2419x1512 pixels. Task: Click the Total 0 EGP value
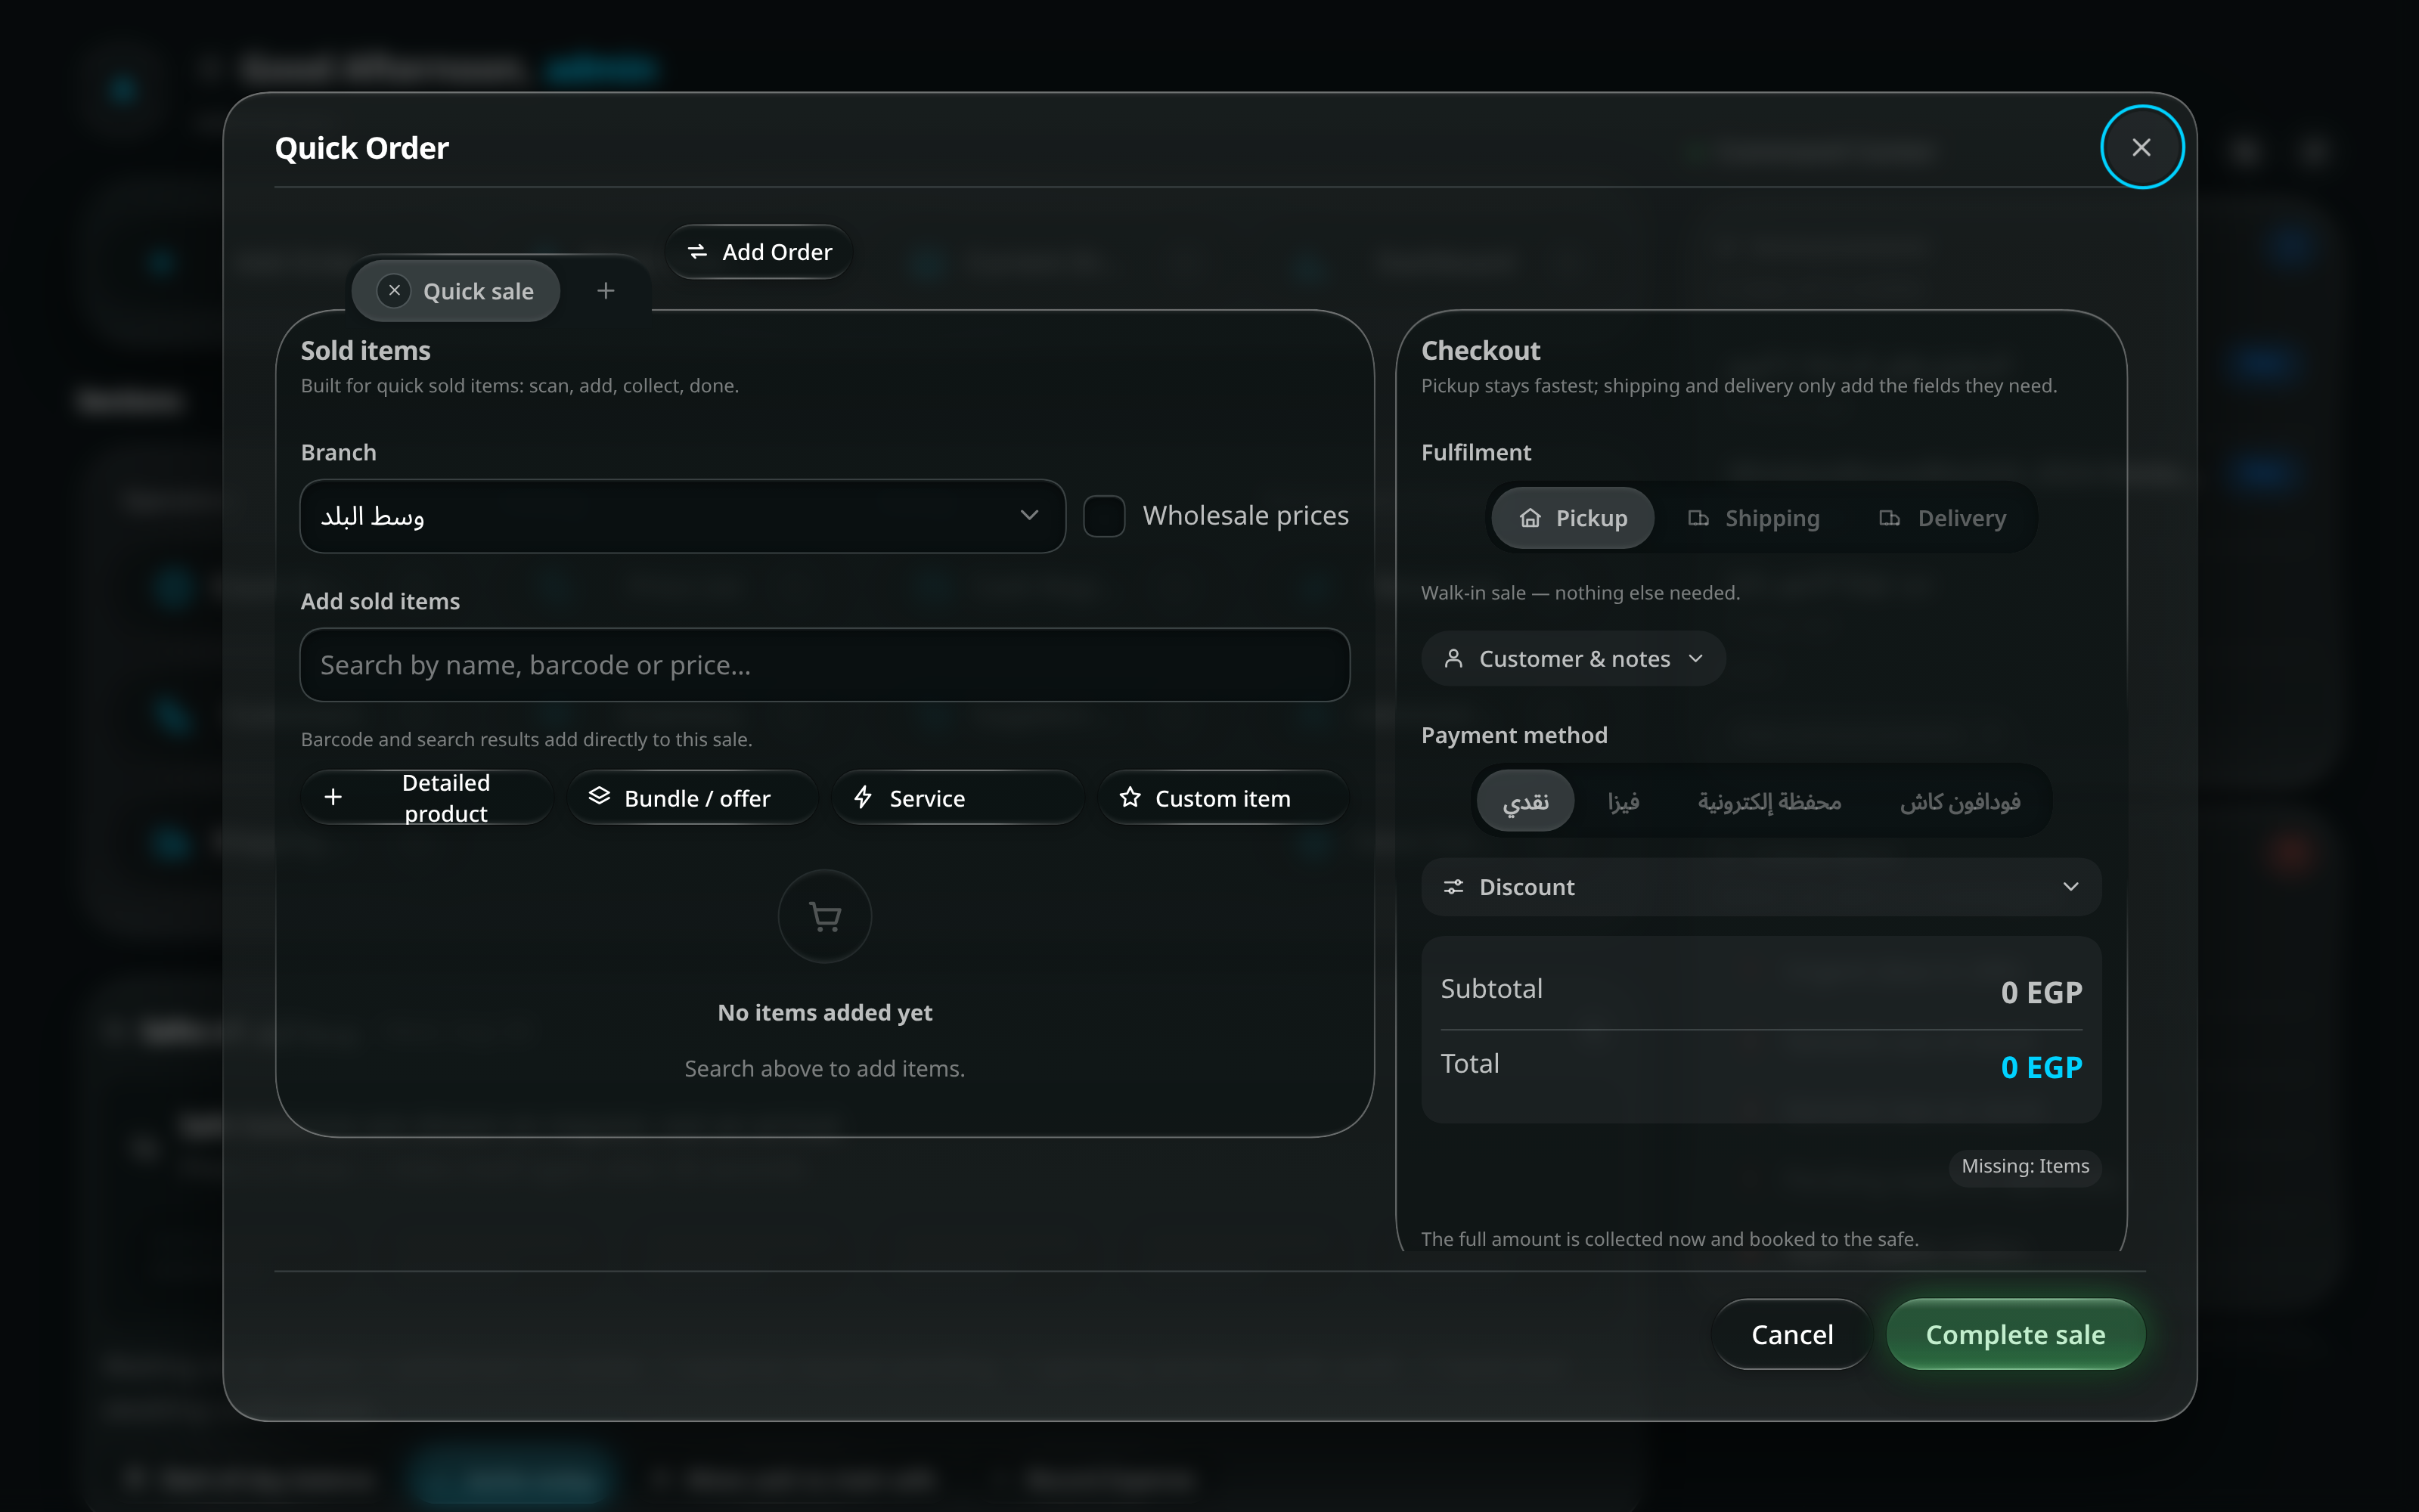(x=2041, y=1067)
